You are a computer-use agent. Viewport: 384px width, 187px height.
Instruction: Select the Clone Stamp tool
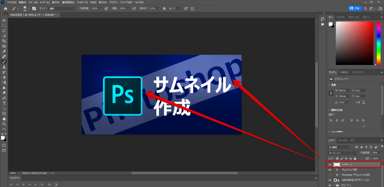point(4,67)
